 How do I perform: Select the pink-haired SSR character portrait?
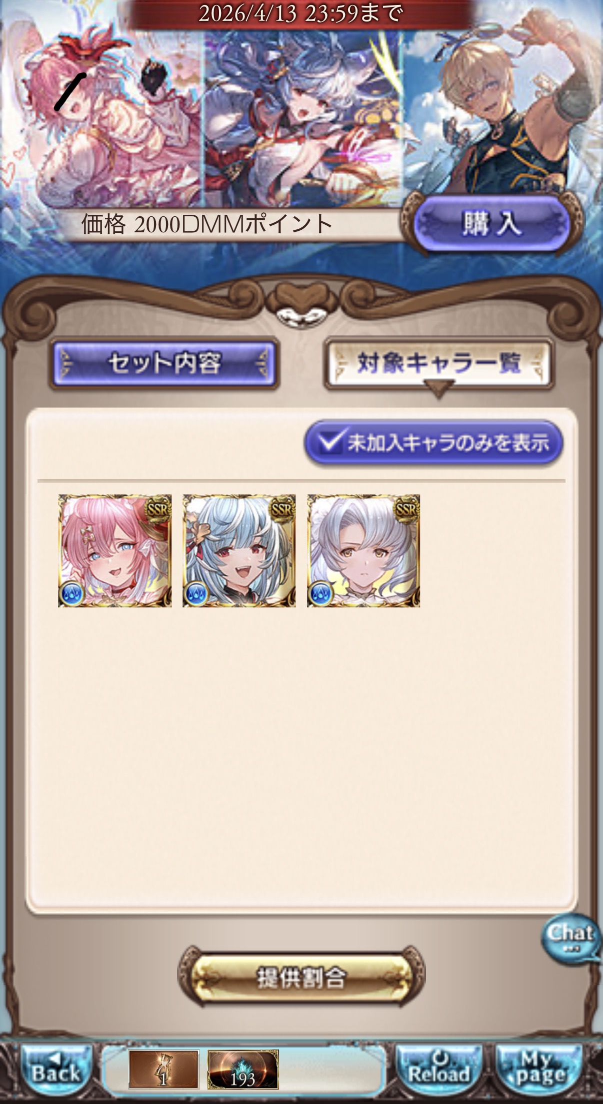(x=115, y=551)
